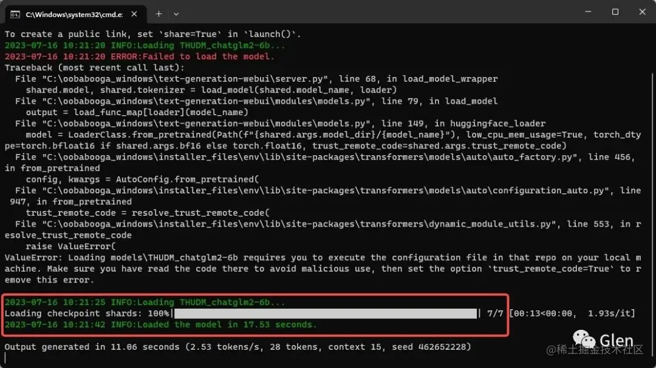Screen dimensions: 656x368
Task: Close the cmd.exe terminal tab
Action: [x=134, y=14]
